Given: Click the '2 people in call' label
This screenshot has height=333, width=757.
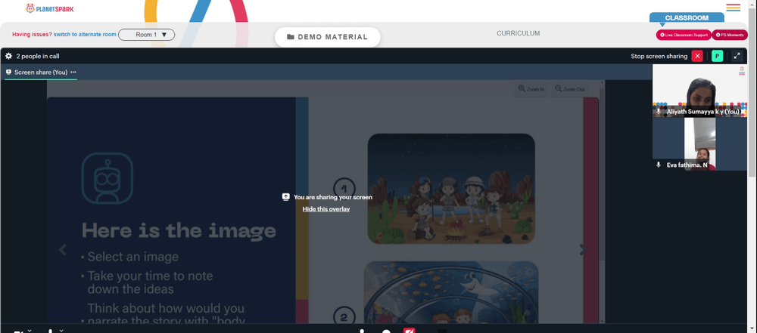Looking at the screenshot, I should point(38,56).
